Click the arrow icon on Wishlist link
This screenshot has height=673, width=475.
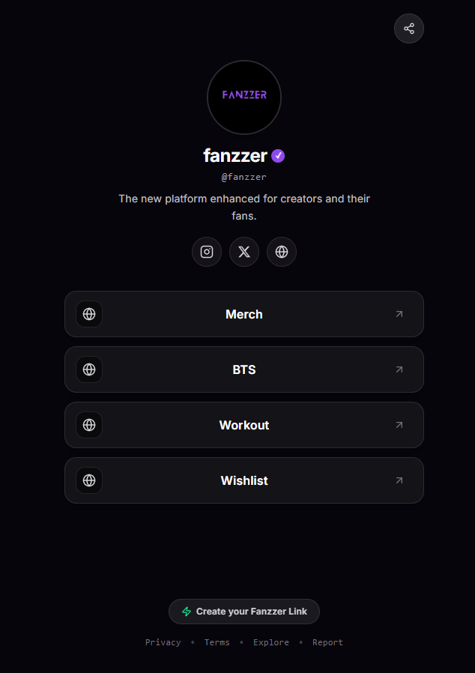399,480
